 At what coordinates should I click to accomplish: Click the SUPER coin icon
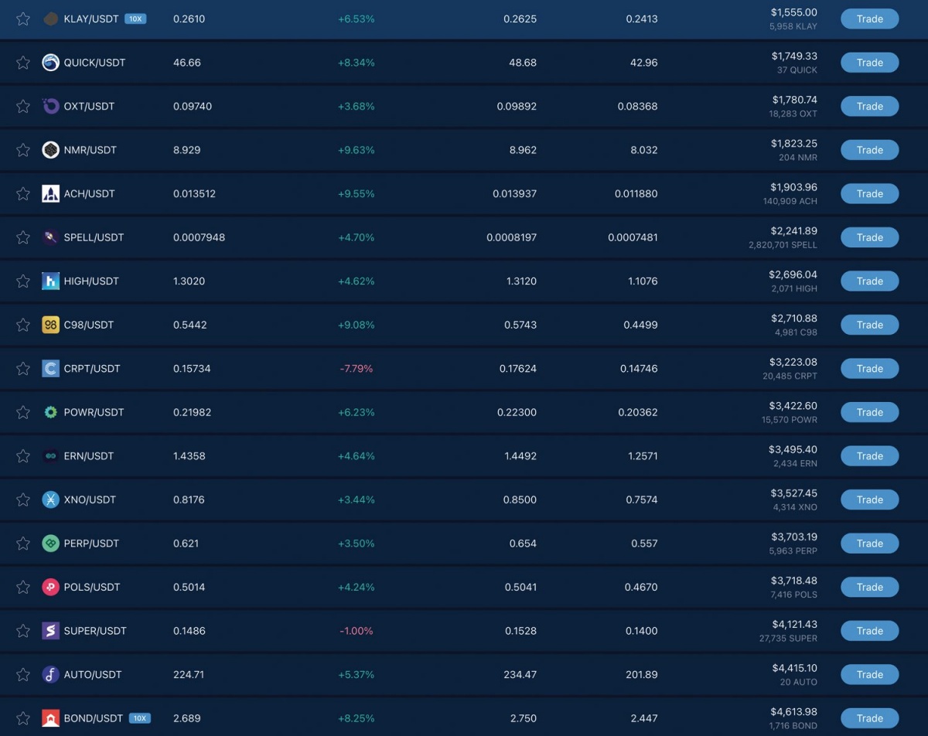(x=50, y=631)
